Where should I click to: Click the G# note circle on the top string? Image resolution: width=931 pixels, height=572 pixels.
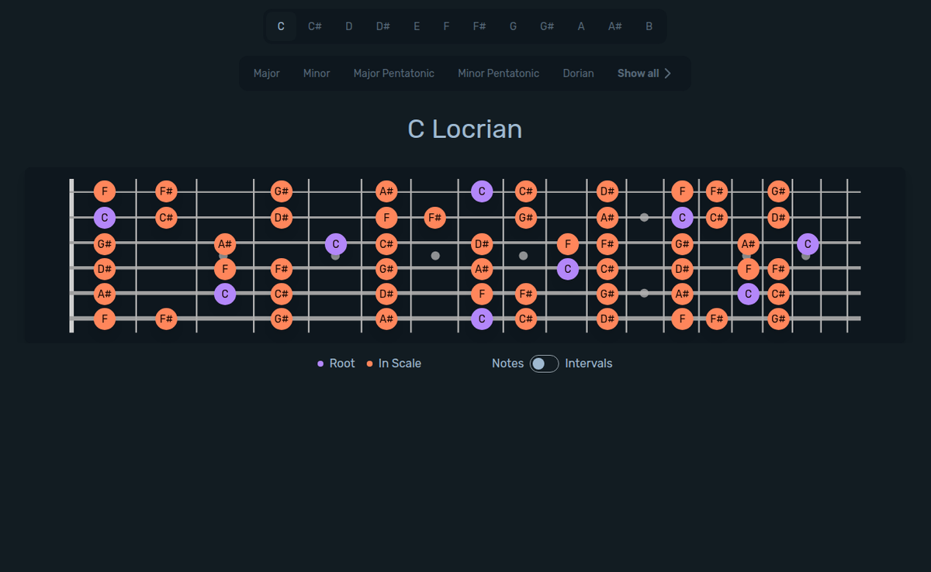[x=281, y=191]
